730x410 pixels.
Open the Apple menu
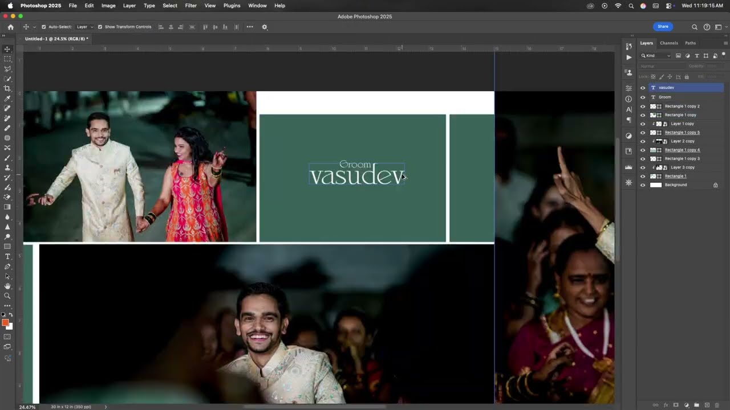10,6
